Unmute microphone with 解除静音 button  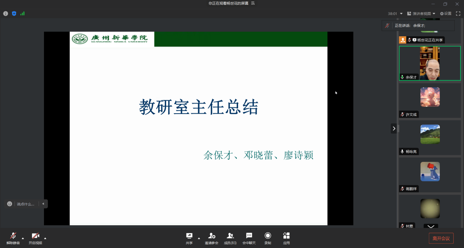coord(13,237)
